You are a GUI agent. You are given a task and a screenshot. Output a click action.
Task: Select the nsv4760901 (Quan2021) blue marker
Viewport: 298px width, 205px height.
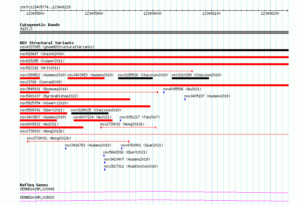[x=122, y=148]
